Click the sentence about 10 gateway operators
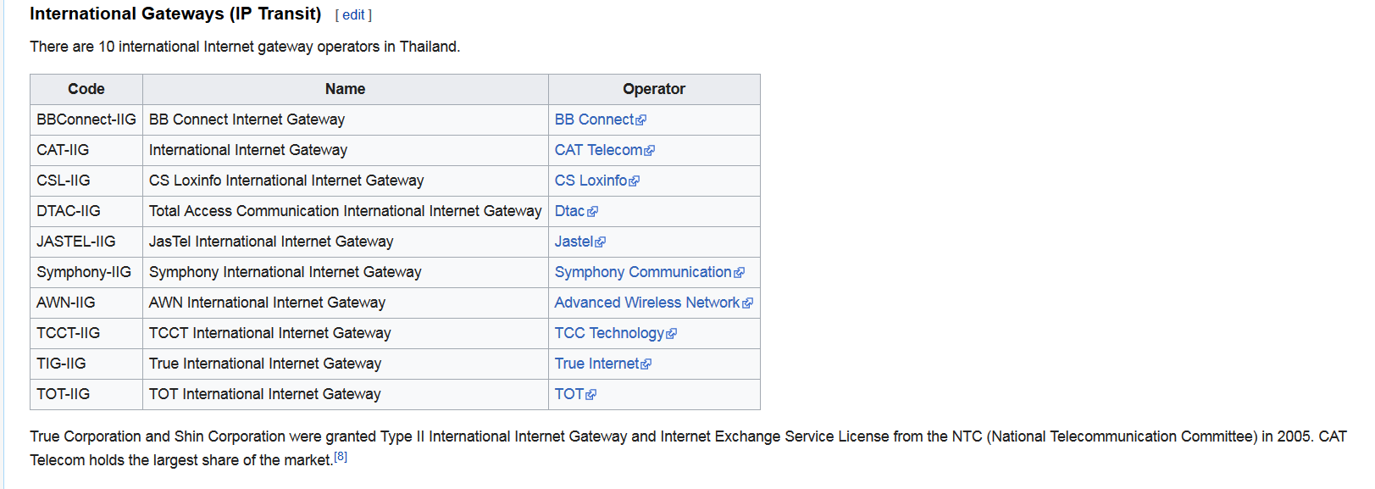The width and height of the screenshot is (1375, 489). tap(245, 47)
